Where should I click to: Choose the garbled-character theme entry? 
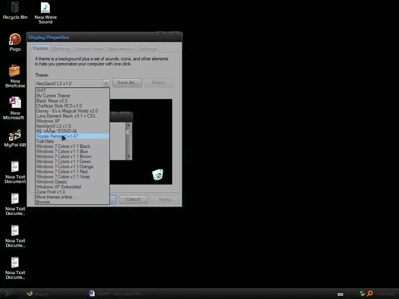coord(72,131)
